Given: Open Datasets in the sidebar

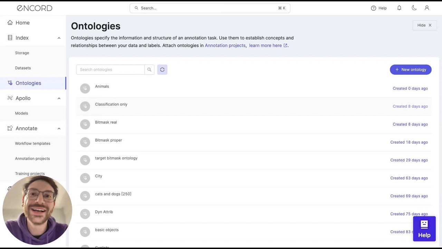Looking at the screenshot, I should coord(23,68).
